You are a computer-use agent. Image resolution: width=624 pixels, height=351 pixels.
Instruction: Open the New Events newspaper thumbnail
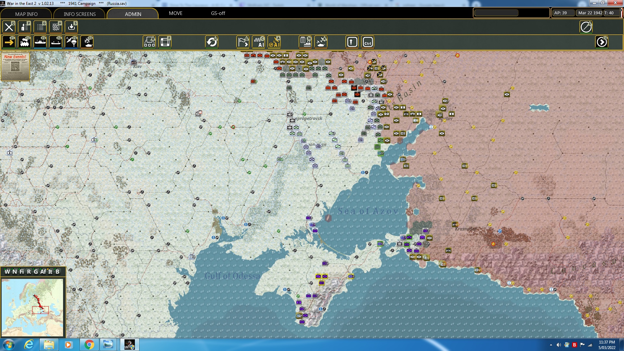click(x=15, y=66)
